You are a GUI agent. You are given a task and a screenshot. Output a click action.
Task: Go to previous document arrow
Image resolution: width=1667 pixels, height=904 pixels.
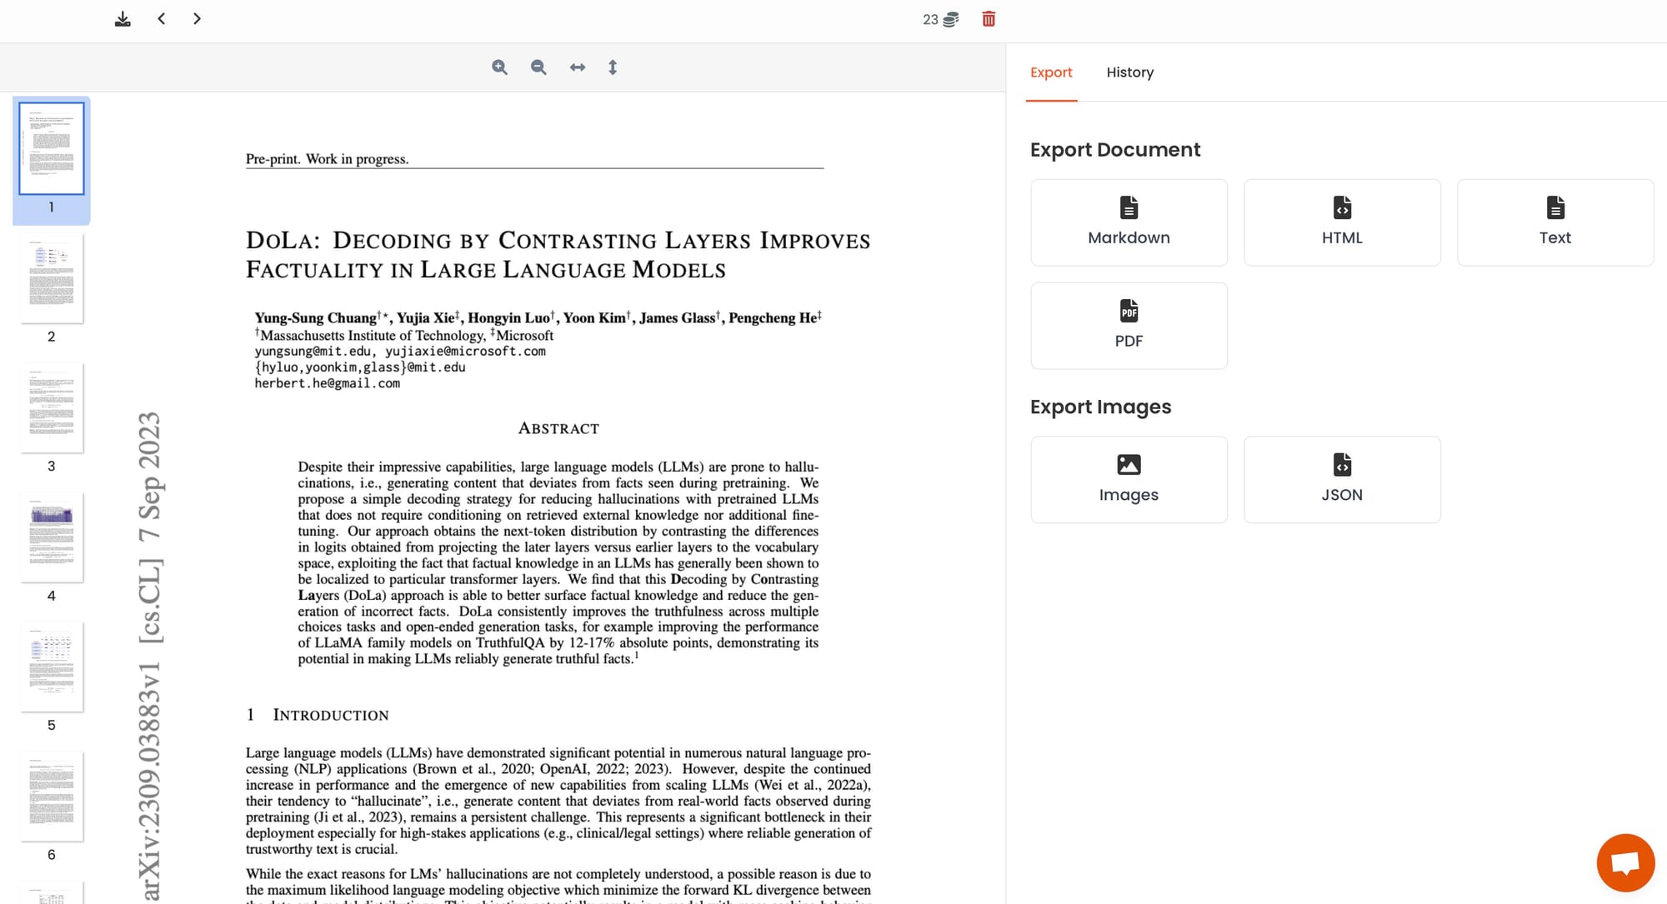pos(162,18)
